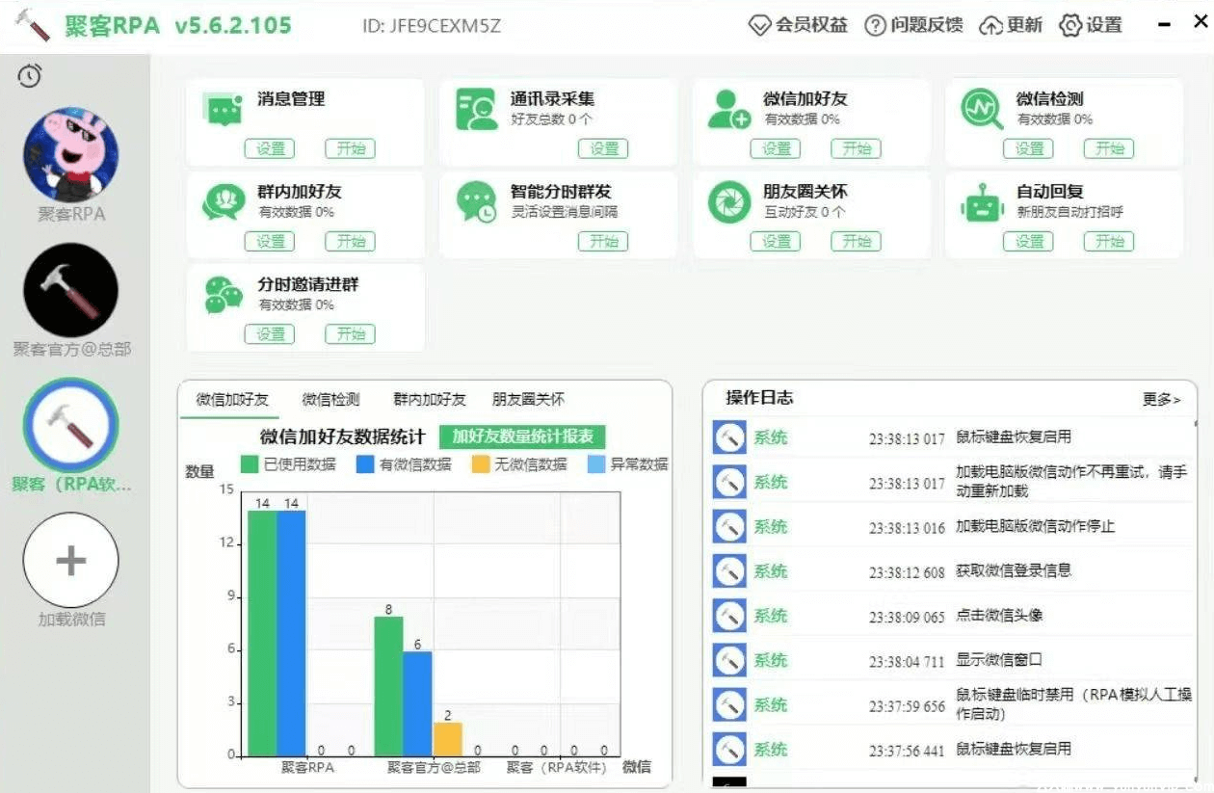Toggle the 无微信数据 orange legend swatch
Viewport: 1214px width, 793px height.
481,464
